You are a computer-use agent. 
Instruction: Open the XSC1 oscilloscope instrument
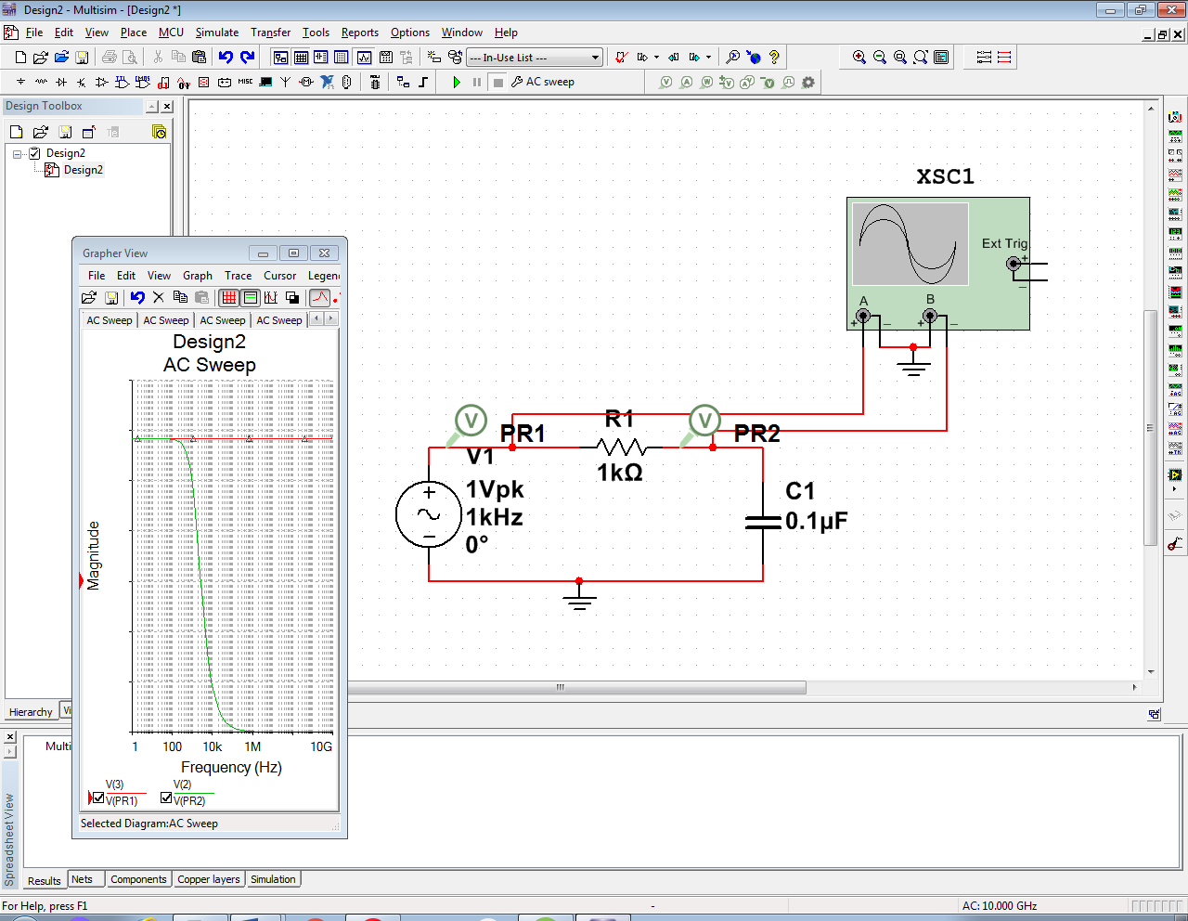pyautogui.click(x=938, y=263)
